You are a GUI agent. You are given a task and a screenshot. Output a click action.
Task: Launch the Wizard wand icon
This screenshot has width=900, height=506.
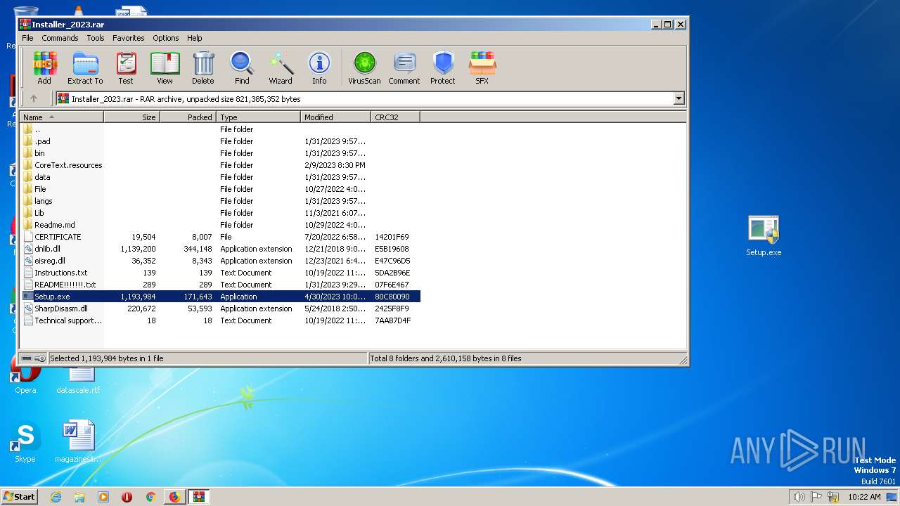[281, 68]
